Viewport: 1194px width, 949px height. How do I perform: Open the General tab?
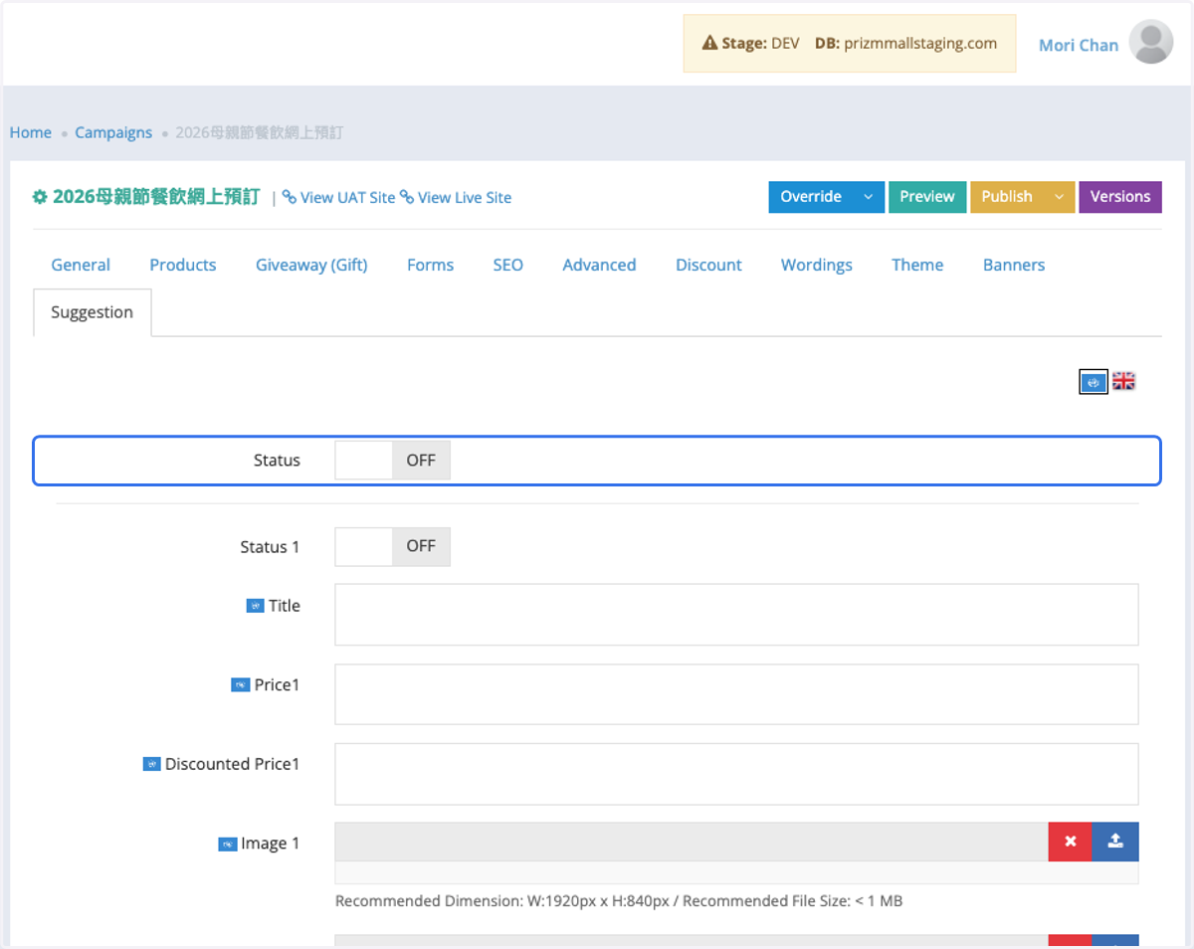coord(81,265)
